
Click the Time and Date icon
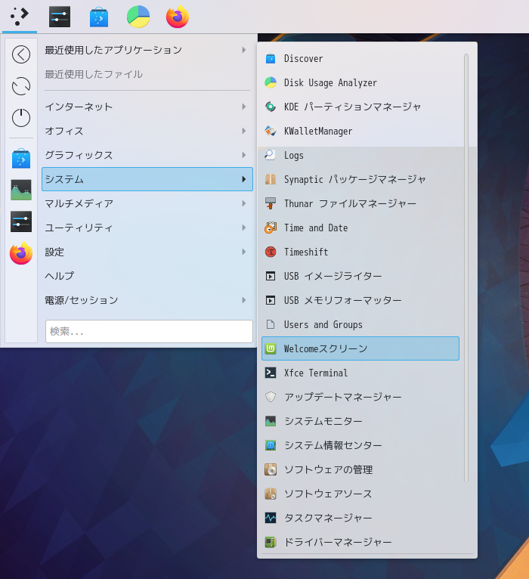tap(271, 228)
